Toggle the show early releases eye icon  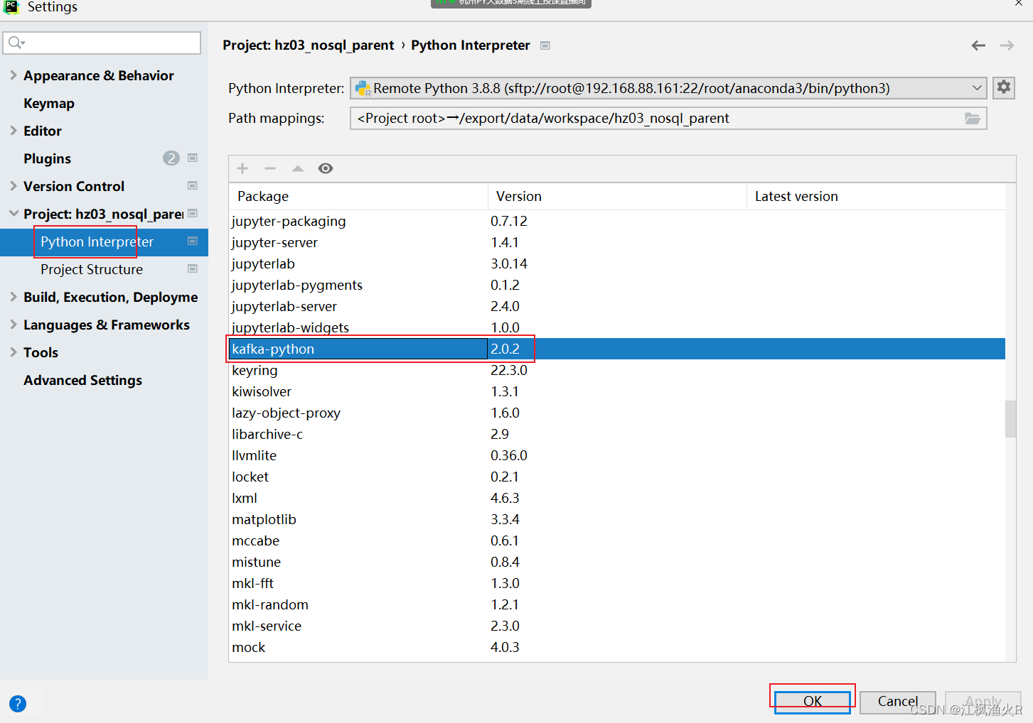[326, 168]
